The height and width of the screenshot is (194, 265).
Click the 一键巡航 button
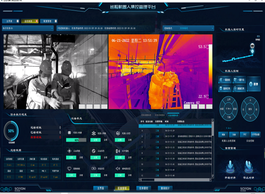pos(225,80)
